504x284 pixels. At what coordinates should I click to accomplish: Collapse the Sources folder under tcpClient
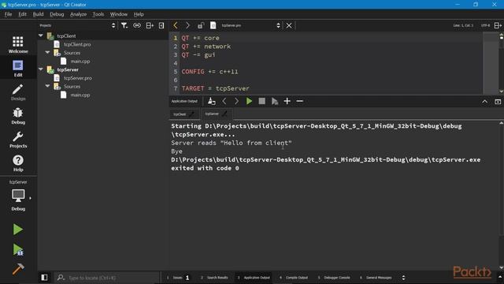click(47, 52)
